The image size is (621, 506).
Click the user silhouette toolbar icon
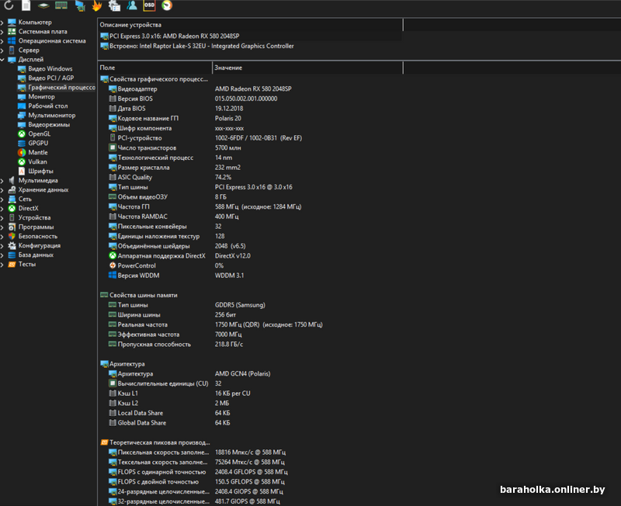tap(132, 5)
